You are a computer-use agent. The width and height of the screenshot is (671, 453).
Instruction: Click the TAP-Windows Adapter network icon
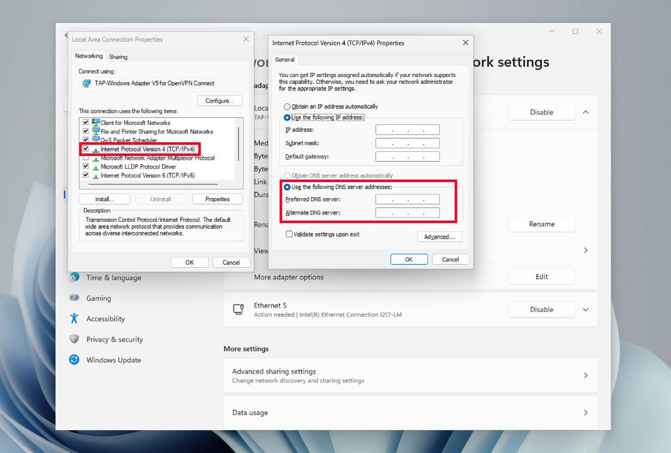(x=86, y=83)
